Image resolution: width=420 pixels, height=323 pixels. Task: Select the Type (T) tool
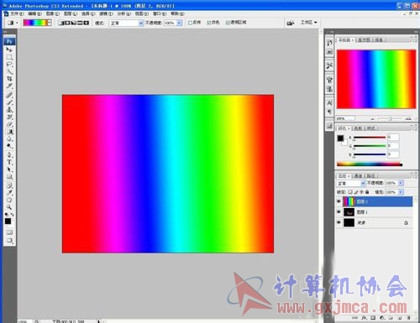pyautogui.click(x=9, y=162)
